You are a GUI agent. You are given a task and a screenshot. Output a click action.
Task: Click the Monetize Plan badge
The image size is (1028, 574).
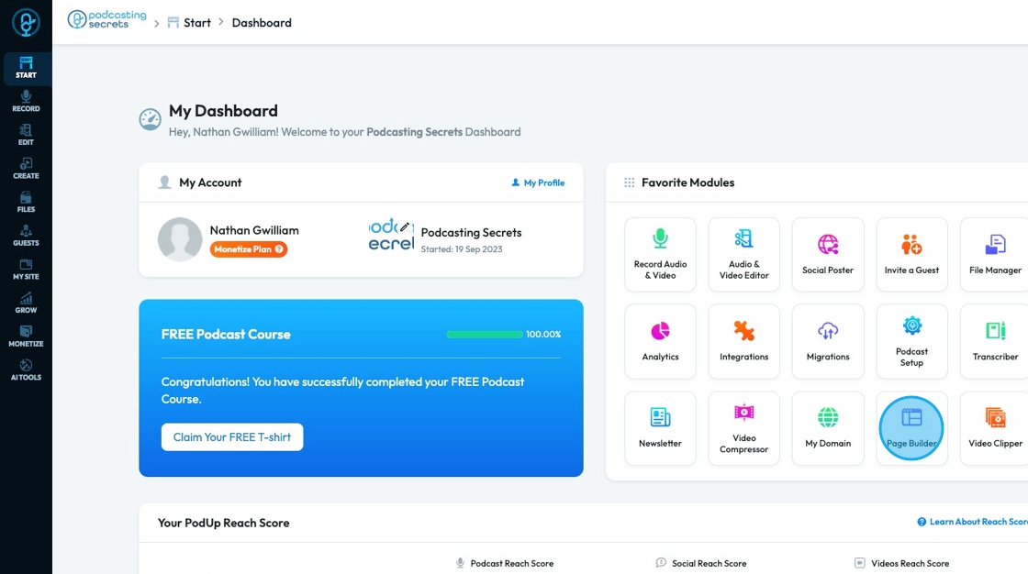(x=249, y=249)
